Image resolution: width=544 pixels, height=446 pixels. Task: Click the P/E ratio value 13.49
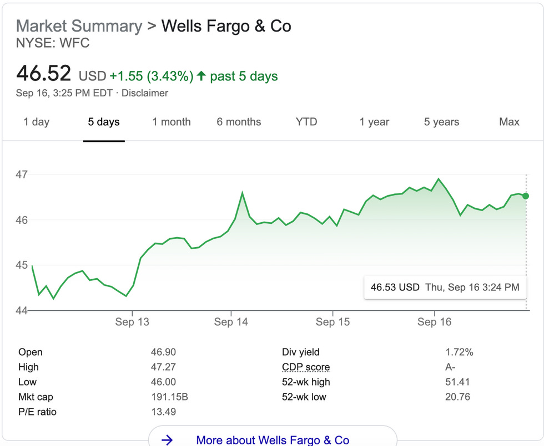click(163, 412)
